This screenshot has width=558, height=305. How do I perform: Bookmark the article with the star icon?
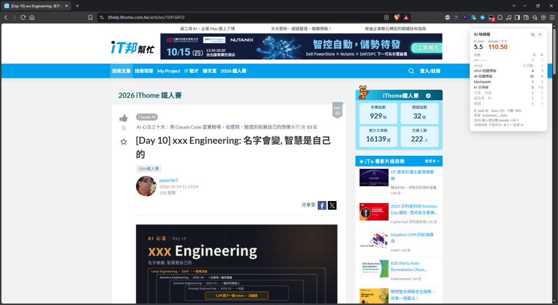click(124, 142)
